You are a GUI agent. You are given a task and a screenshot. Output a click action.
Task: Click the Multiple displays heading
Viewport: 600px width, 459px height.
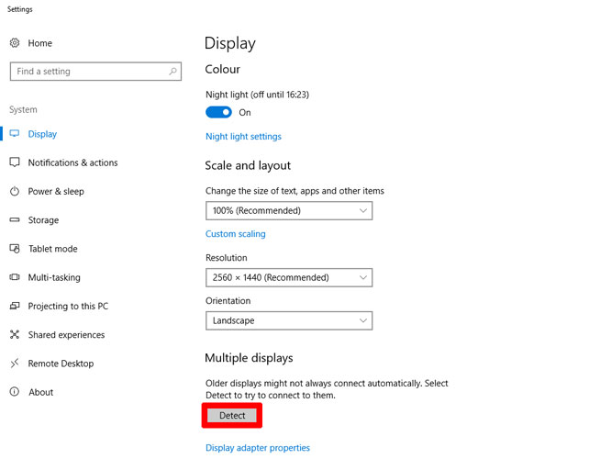[x=249, y=357]
